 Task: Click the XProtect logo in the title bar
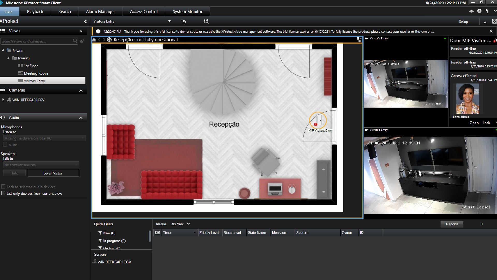tap(1, 3)
